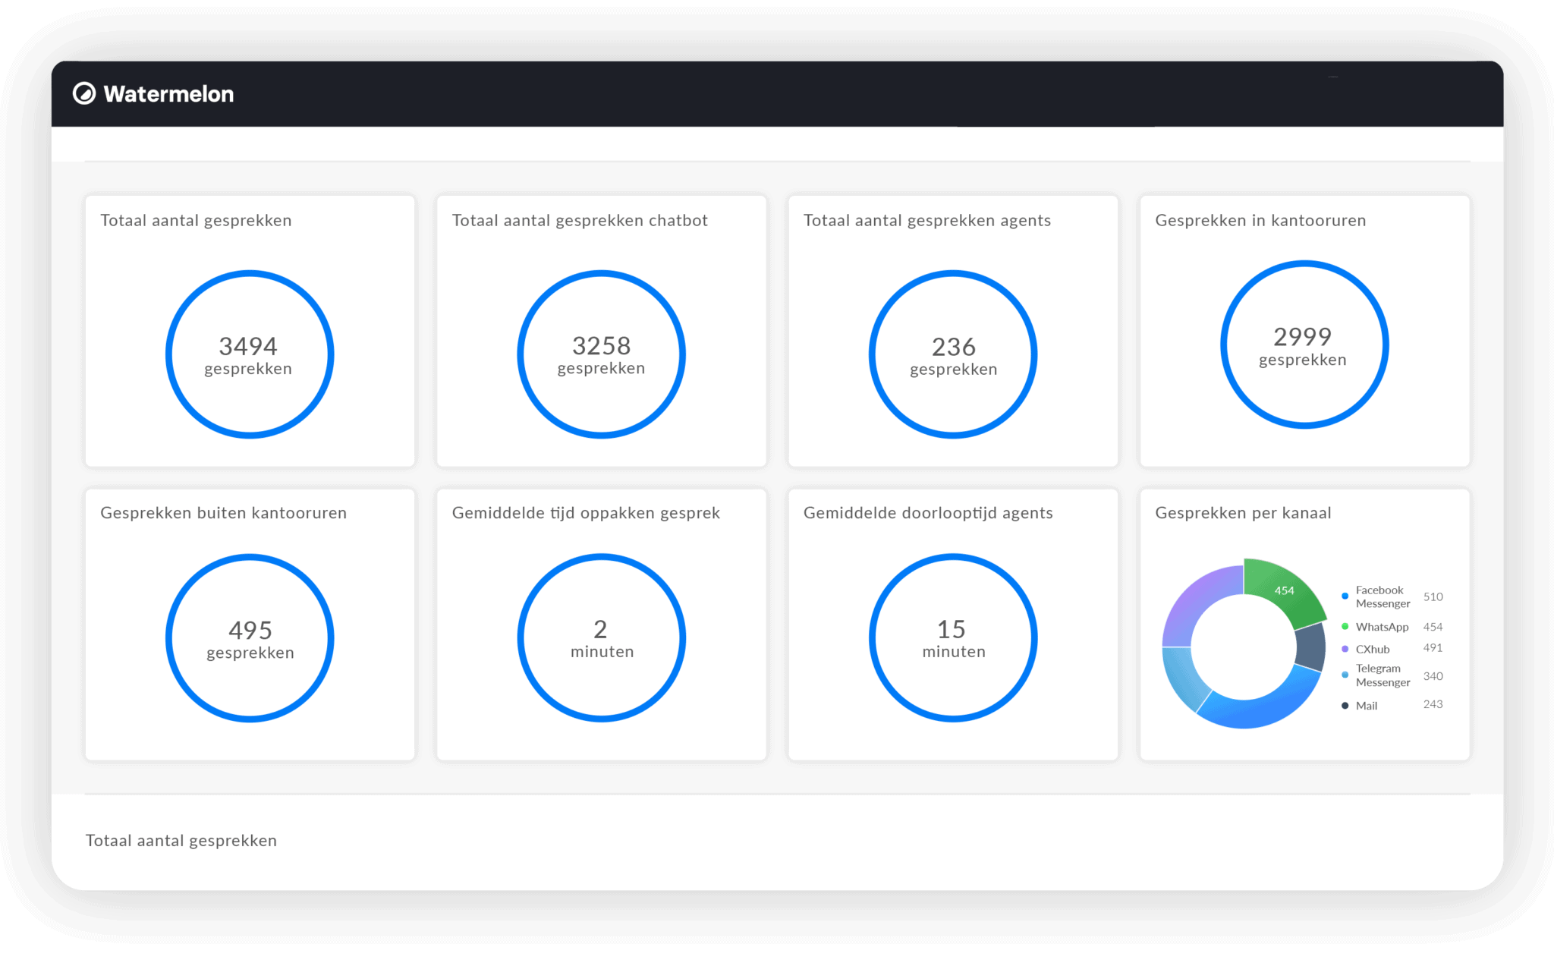The width and height of the screenshot is (1554, 963).
Task: Click the Facebook Messenger legend color dot
Action: 1345,596
